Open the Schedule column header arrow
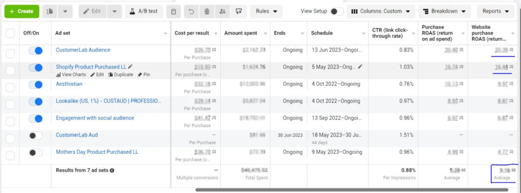The height and width of the screenshot is (193, 521). 363,34
